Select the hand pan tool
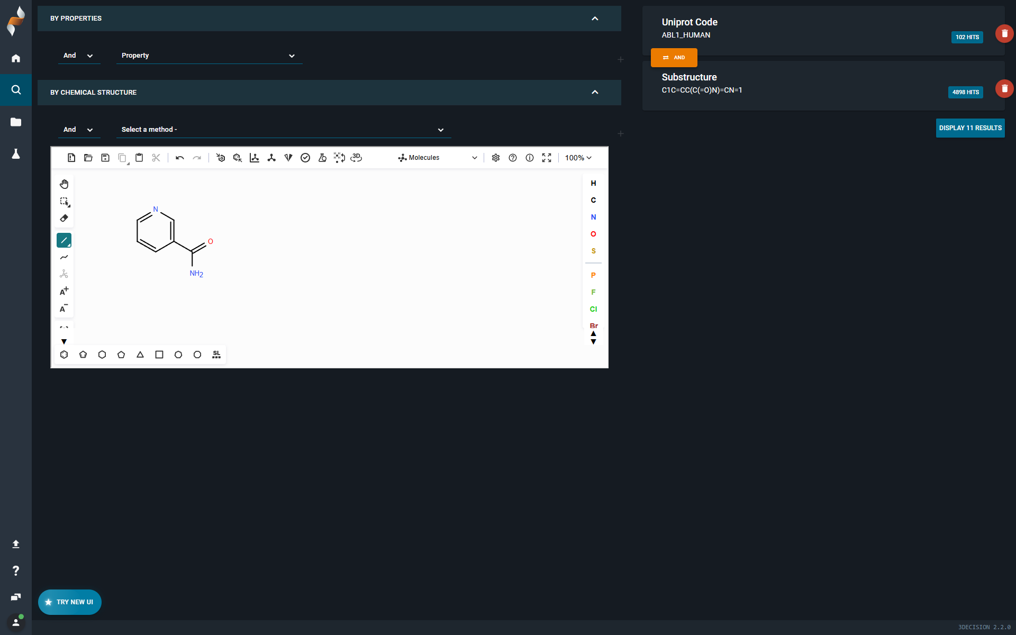Image resolution: width=1016 pixels, height=635 pixels. (64, 184)
